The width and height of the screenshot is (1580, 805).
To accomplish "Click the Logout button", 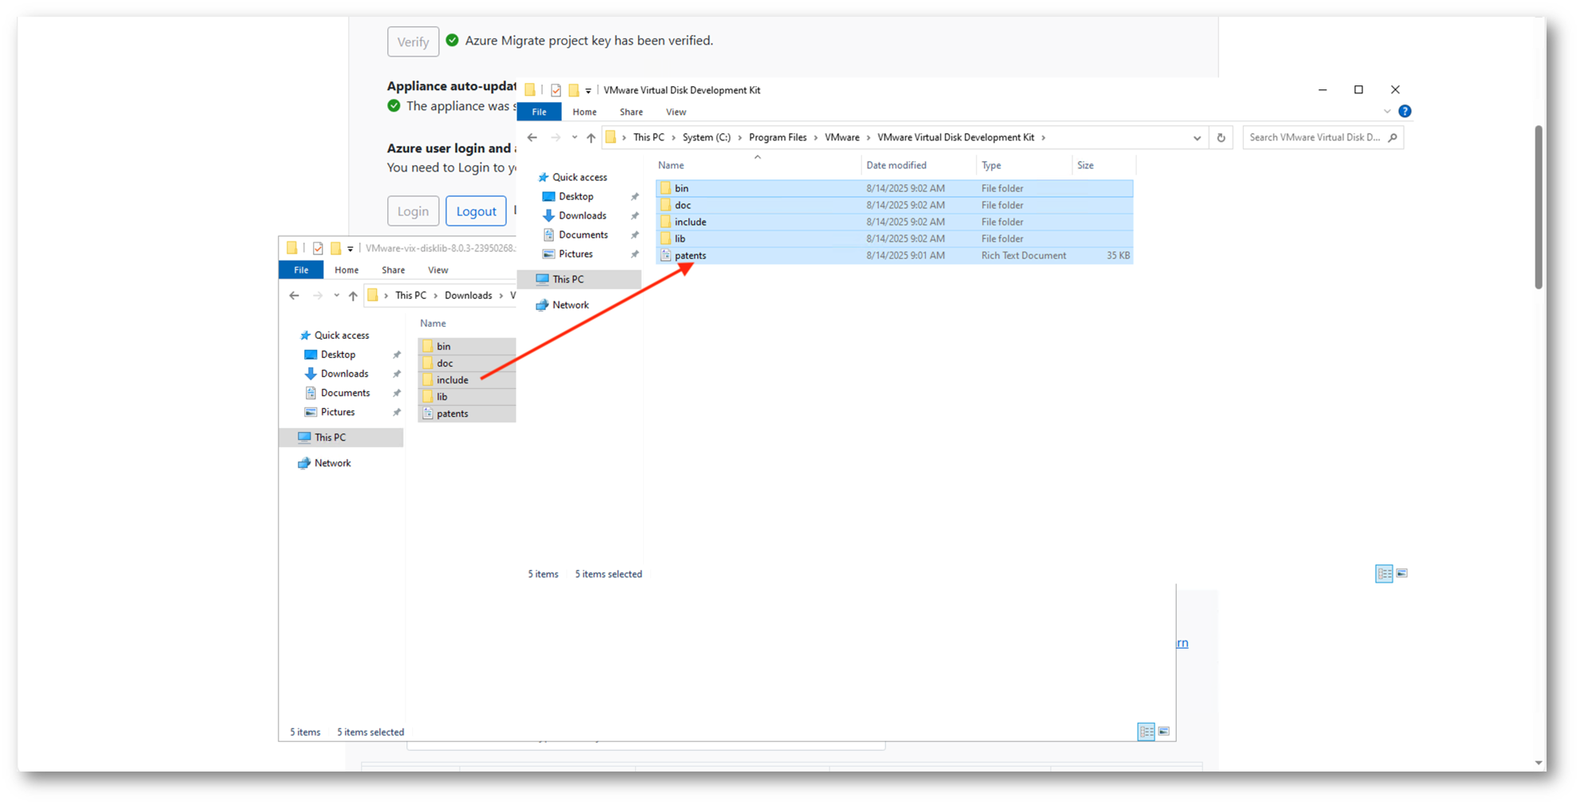I will 476,211.
